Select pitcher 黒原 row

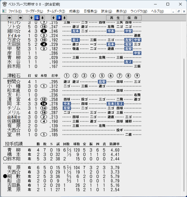coord(14,190)
